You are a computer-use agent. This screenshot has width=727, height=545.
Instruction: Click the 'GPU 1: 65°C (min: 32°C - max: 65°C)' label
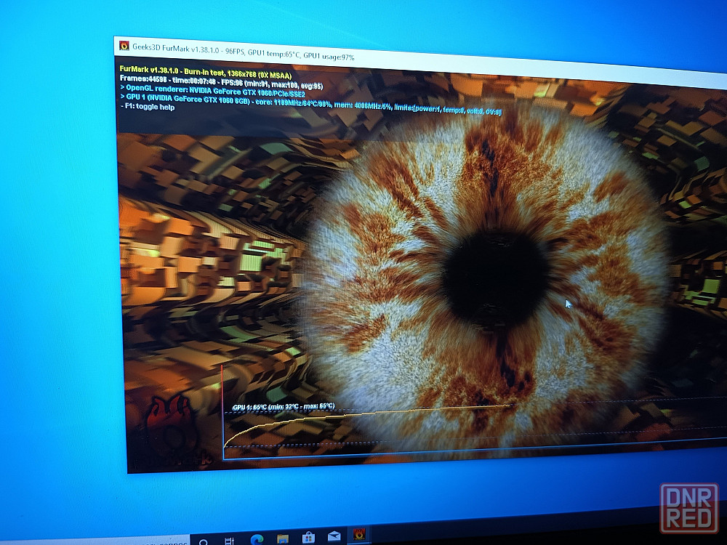point(284,406)
